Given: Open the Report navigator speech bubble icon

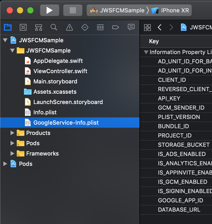Looking at the screenshot, I should coord(131,27).
